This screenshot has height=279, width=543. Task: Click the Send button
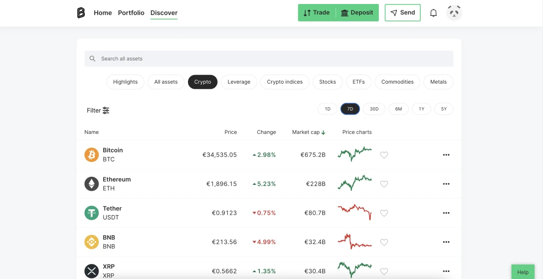click(x=403, y=13)
